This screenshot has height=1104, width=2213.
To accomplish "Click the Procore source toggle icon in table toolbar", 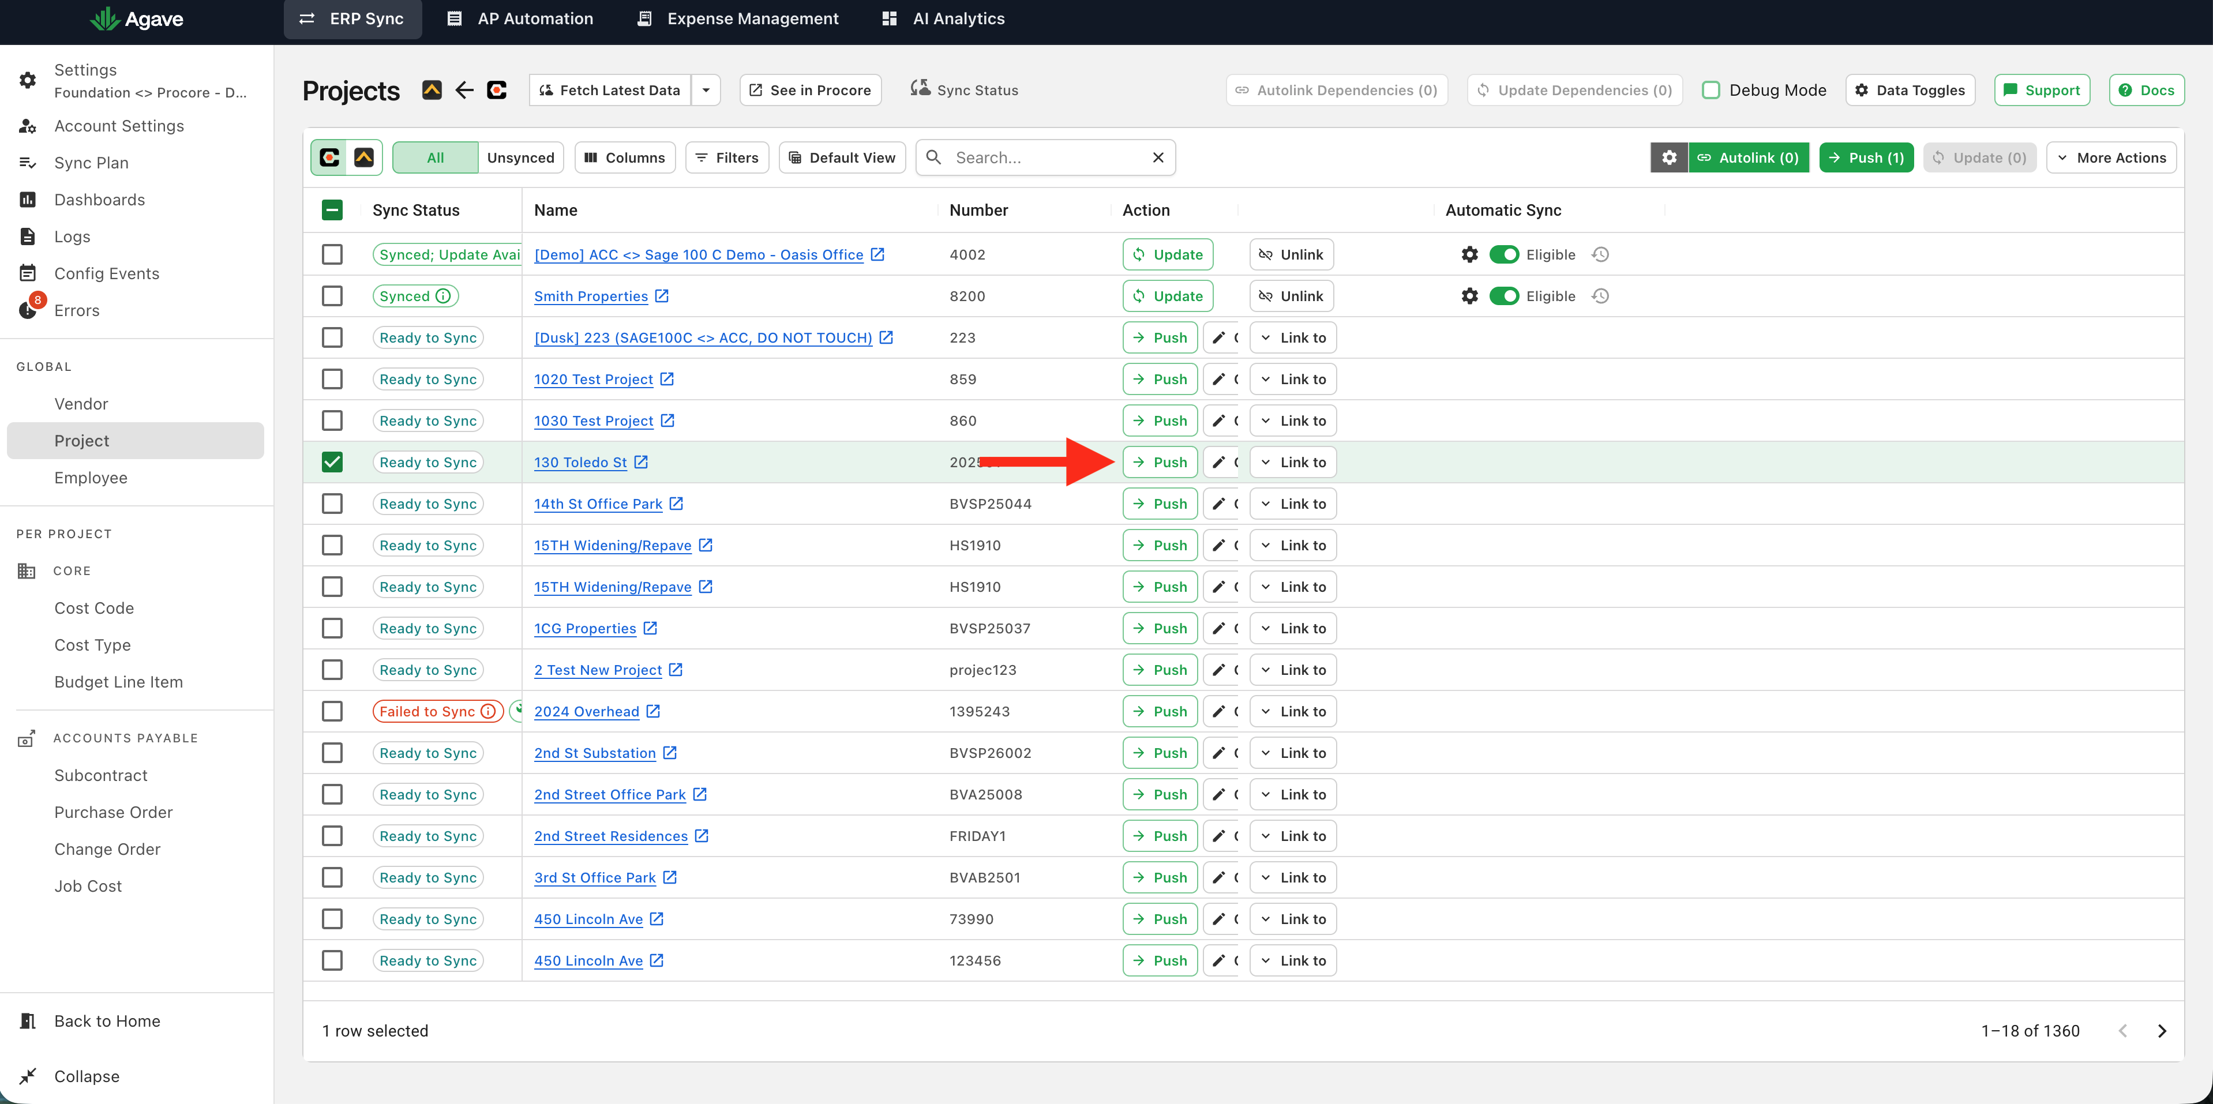I will [330, 157].
